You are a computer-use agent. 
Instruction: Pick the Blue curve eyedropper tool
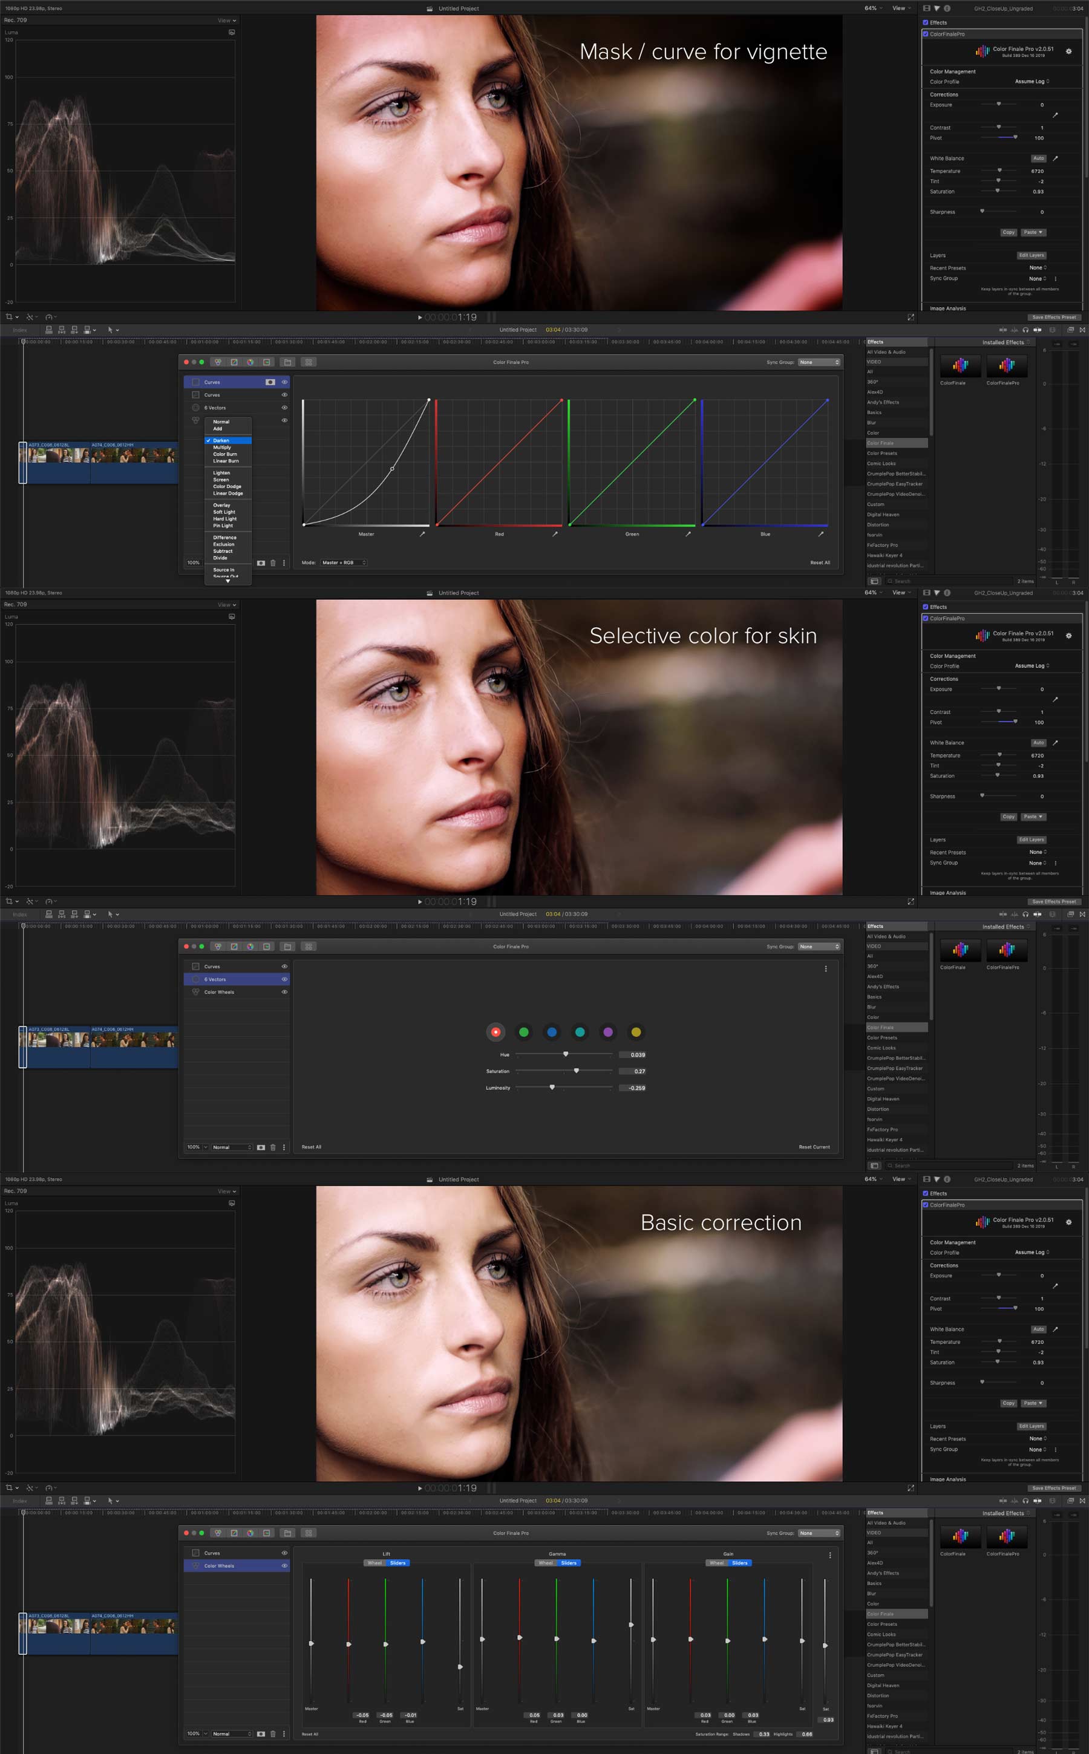click(x=820, y=534)
